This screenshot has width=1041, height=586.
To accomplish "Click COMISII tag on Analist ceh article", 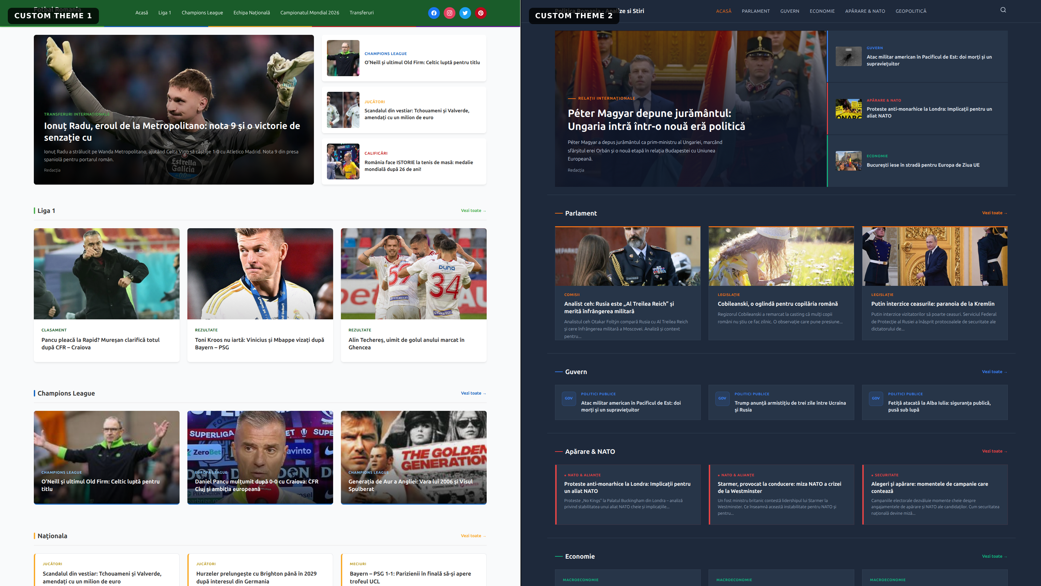I will [x=572, y=294].
